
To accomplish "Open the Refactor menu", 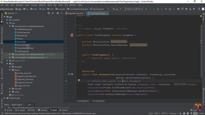I will tap(42, 5).
